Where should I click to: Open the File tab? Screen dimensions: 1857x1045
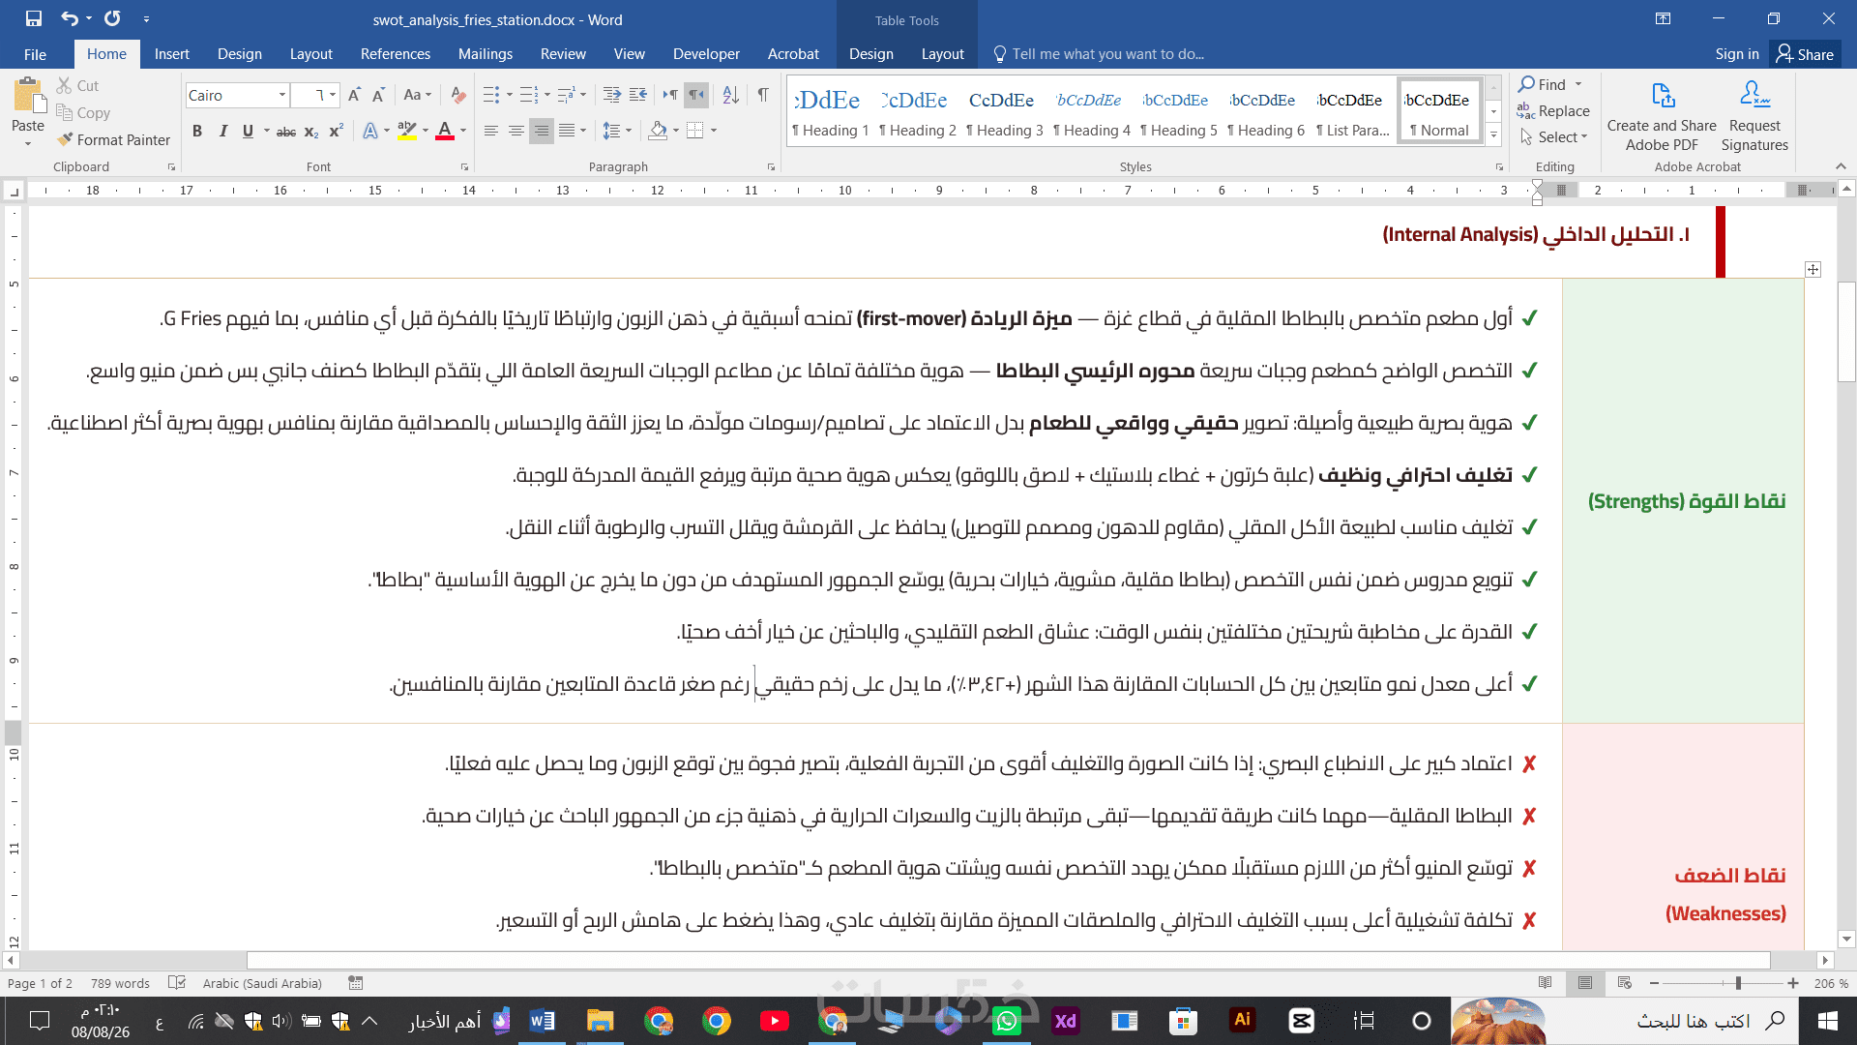pyautogui.click(x=35, y=54)
